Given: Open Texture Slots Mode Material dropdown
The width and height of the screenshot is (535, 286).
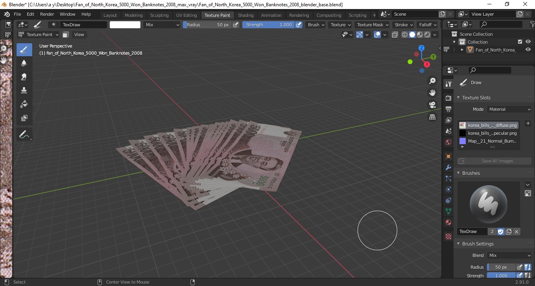Looking at the screenshot, I should tap(509, 109).
